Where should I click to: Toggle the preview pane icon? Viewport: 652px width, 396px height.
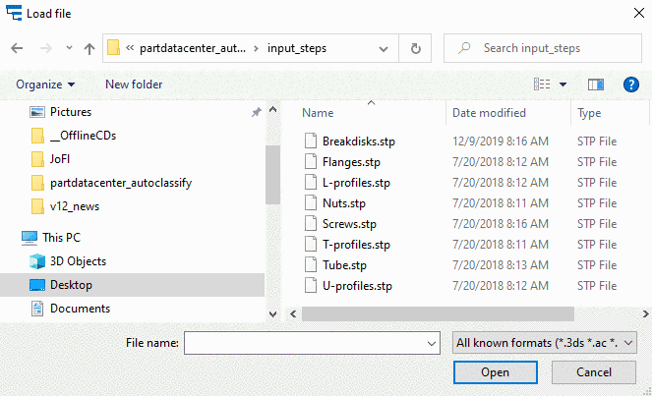click(x=595, y=85)
